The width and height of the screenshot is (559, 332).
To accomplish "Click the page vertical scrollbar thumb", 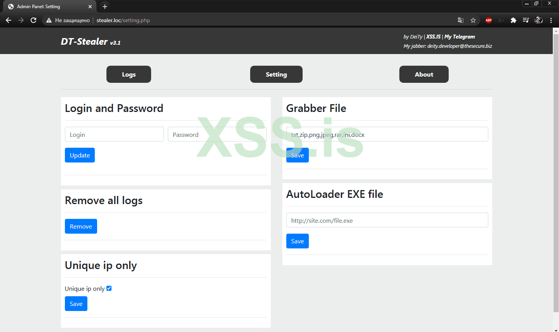I will click(x=556, y=174).
